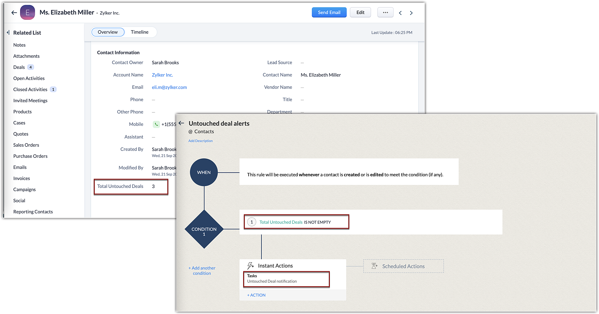Click the + ACTION link
599x314 pixels.
pyautogui.click(x=256, y=295)
